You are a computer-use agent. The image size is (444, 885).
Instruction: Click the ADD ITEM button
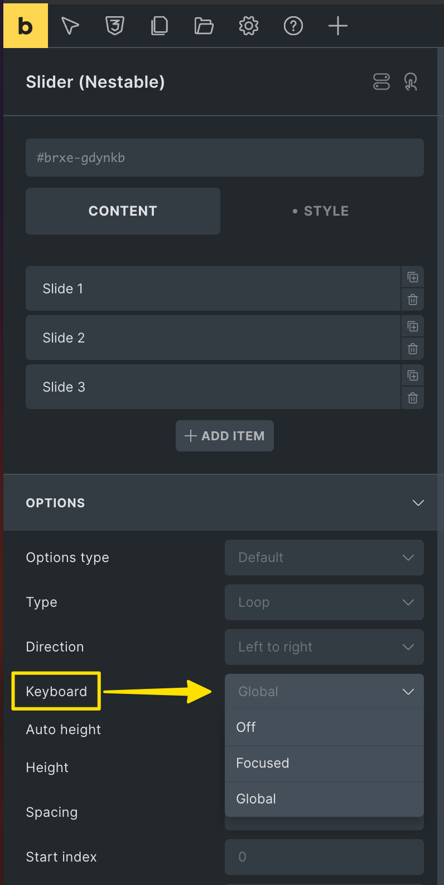[x=225, y=436]
